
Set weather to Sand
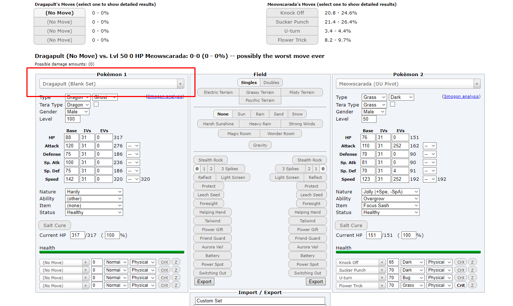pyautogui.click(x=278, y=114)
